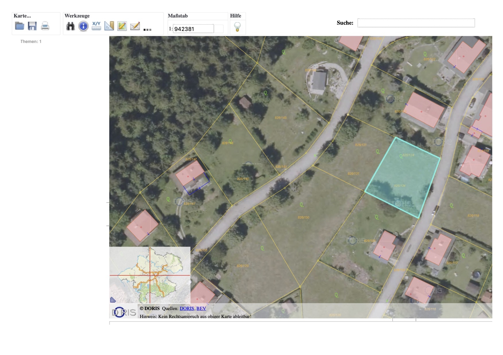Open the Hilfe lightbulb icon
503x355 pixels.
237,27
